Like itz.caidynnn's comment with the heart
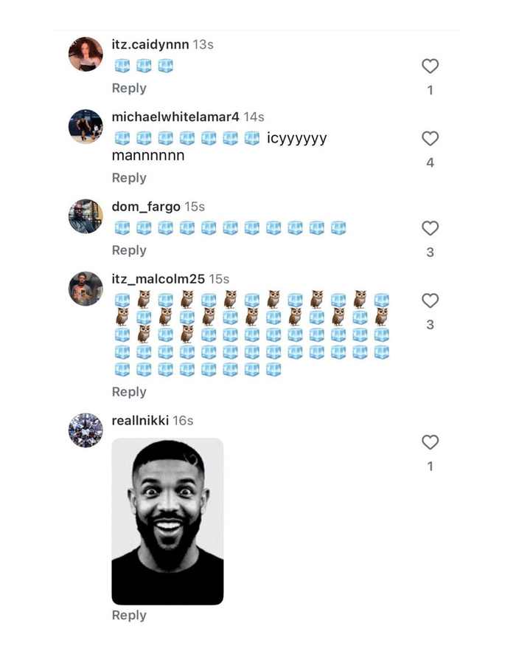 point(430,66)
